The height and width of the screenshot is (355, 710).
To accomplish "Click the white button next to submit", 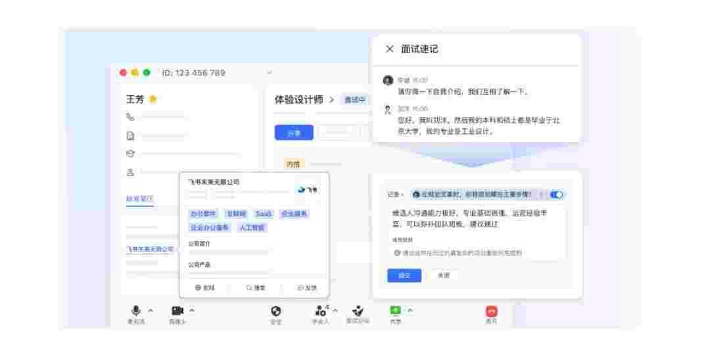I will [x=444, y=275].
